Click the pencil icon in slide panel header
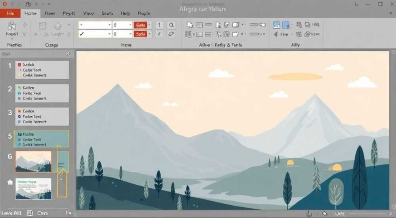 pyautogui.click(x=67, y=54)
